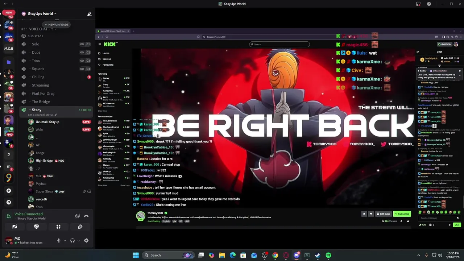Select vercetti in the voice list
This screenshot has width=464, height=261.
point(60,199)
